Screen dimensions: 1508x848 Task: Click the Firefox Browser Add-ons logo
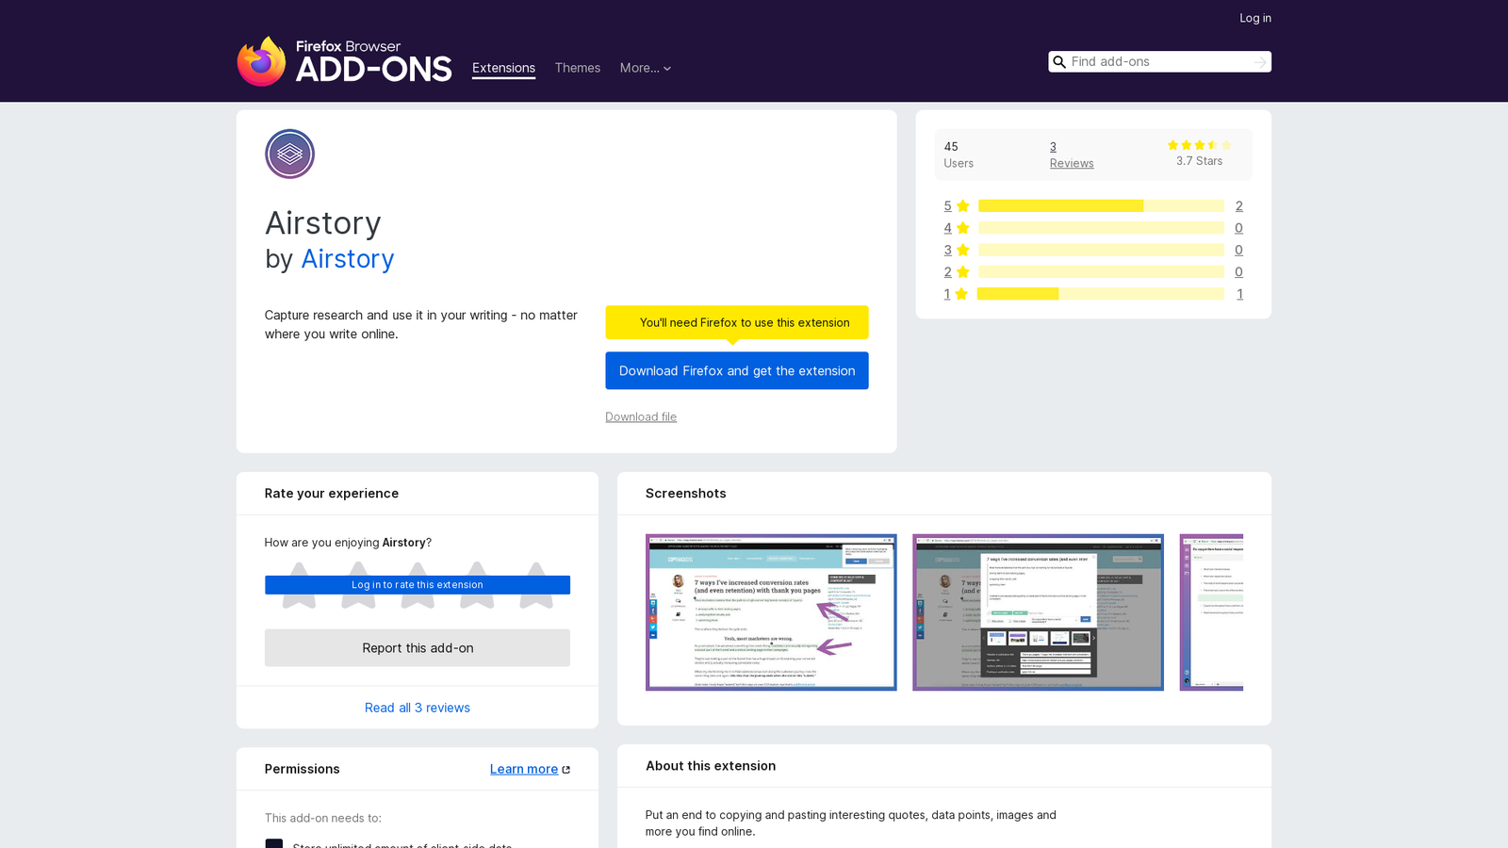344,61
